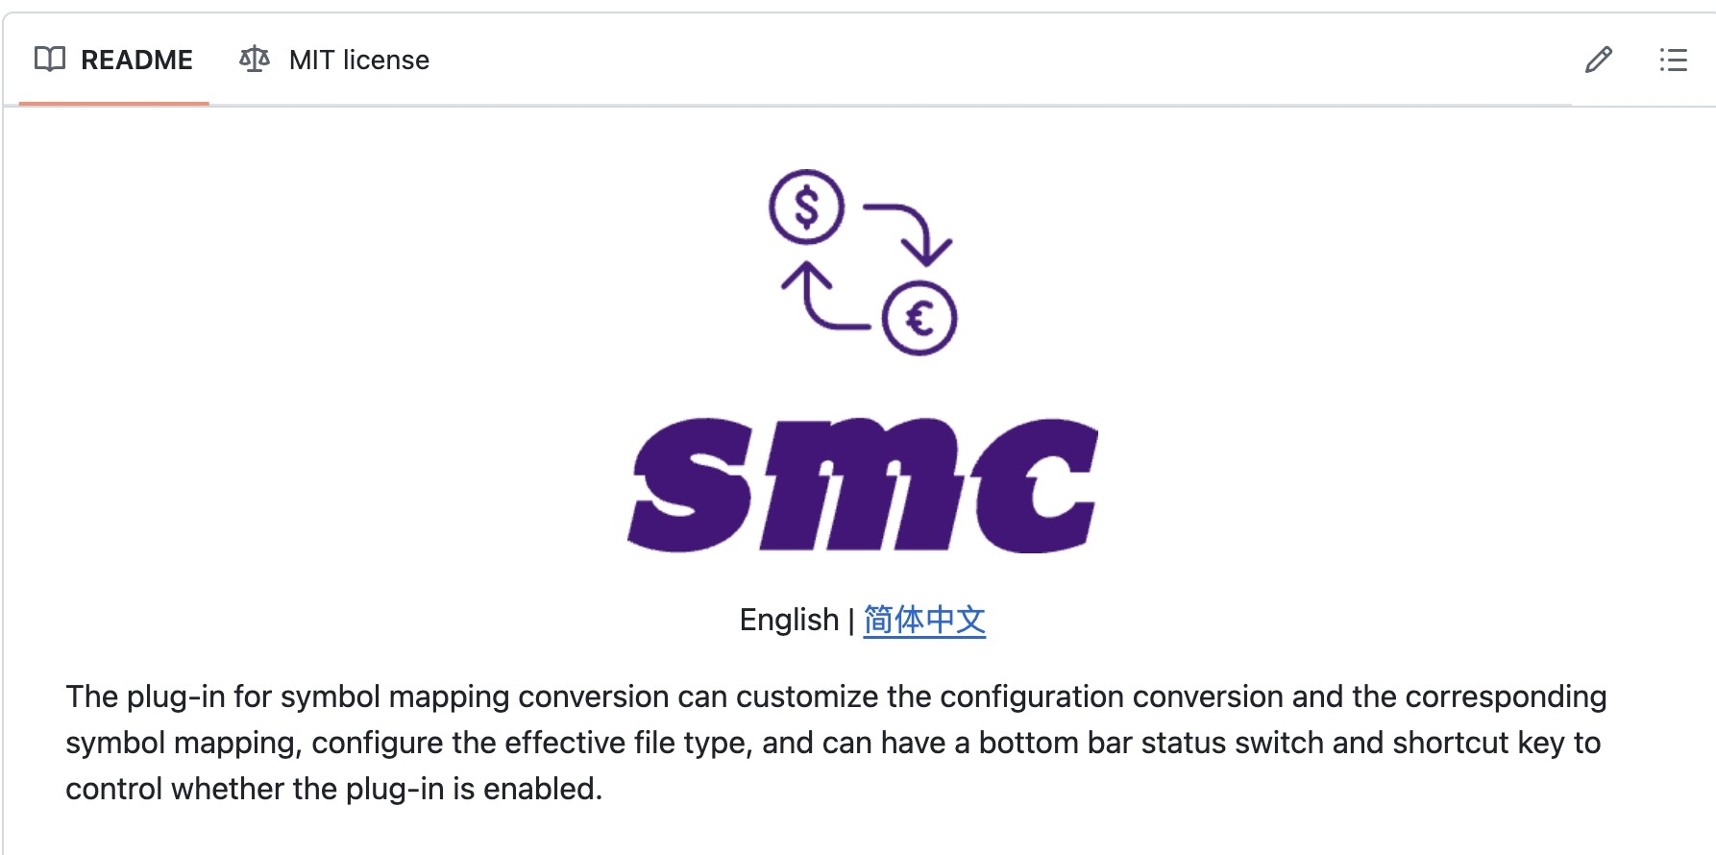Click the balance scale license icon
This screenshot has height=855, width=1716.
click(x=255, y=60)
